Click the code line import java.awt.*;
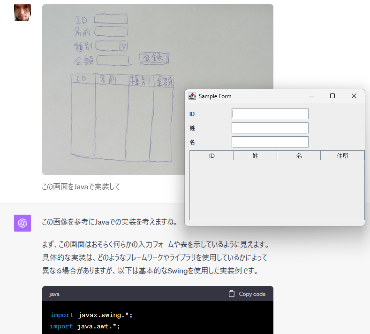The height and width of the screenshot is (334, 370). 85,326
